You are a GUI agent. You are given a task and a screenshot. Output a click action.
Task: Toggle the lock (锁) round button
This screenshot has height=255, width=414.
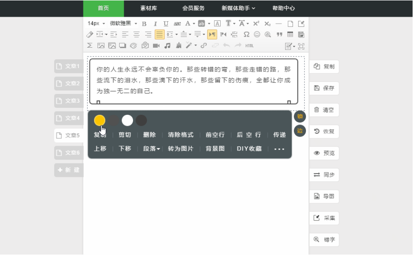tap(300, 116)
